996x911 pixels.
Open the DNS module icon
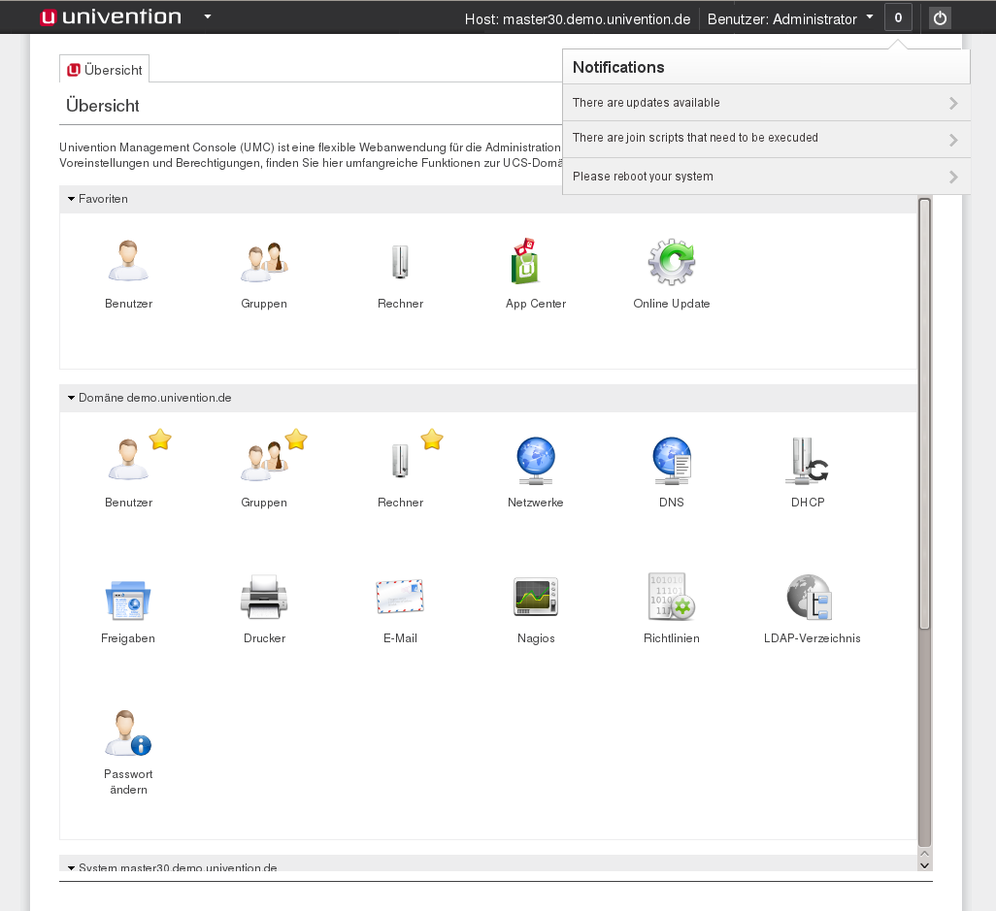pos(671,463)
